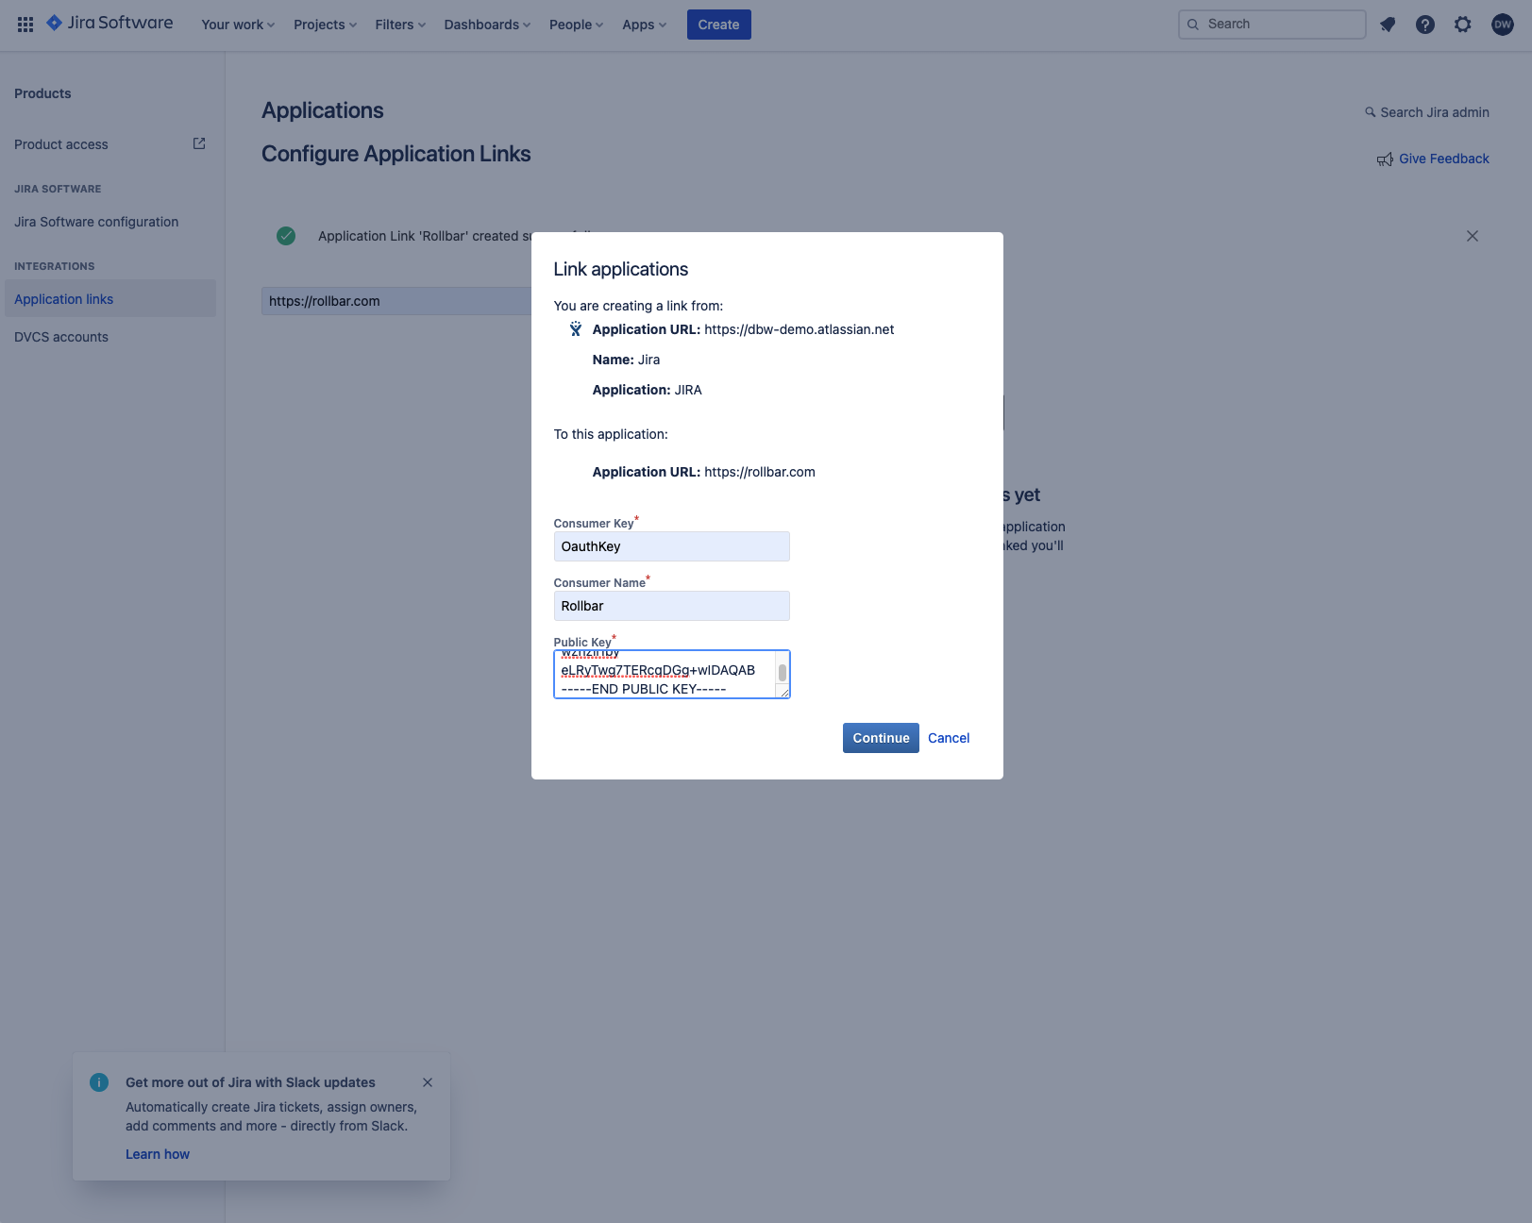Image resolution: width=1532 pixels, height=1223 pixels.
Task: Close the Slack updates notification
Action: 428,1082
